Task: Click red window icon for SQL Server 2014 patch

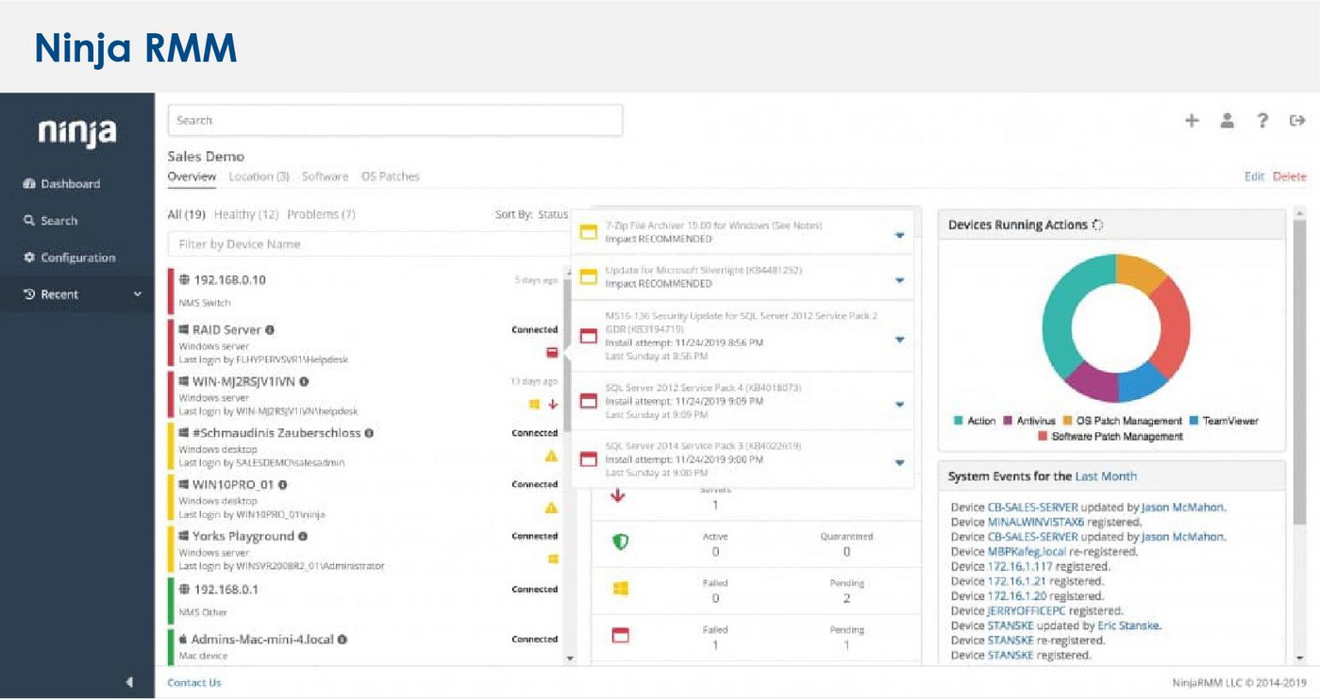Action: pyautogui.click(x=589, y=458)
